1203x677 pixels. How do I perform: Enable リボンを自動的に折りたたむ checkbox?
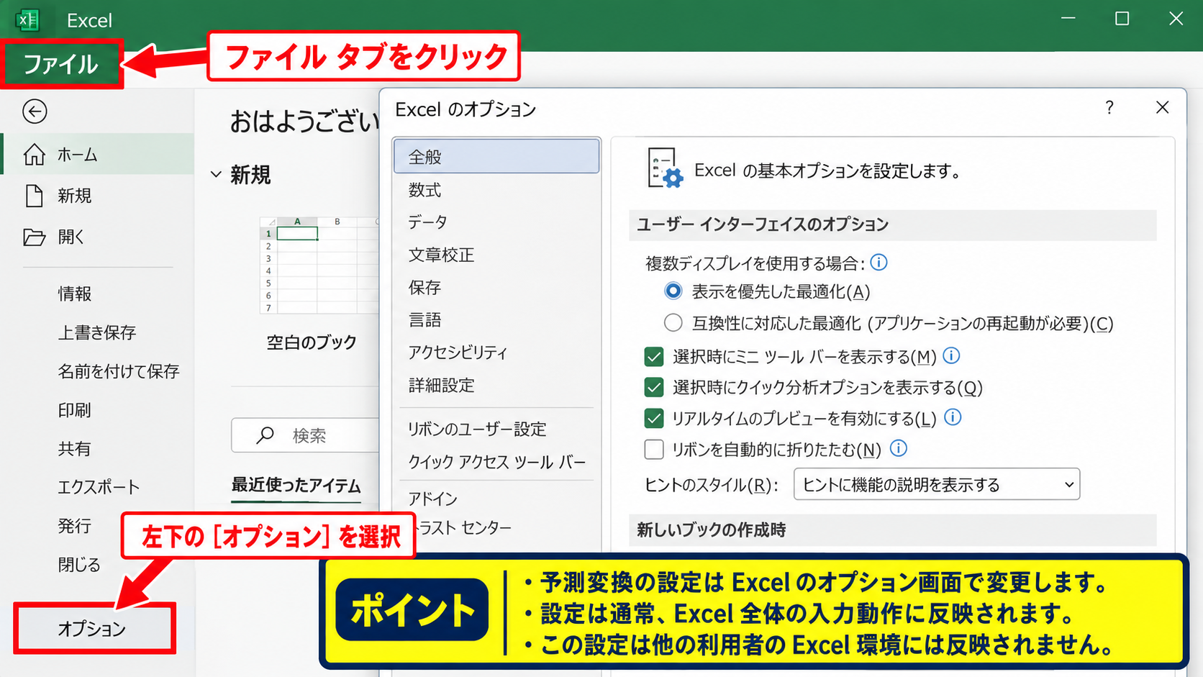[654, 450]
